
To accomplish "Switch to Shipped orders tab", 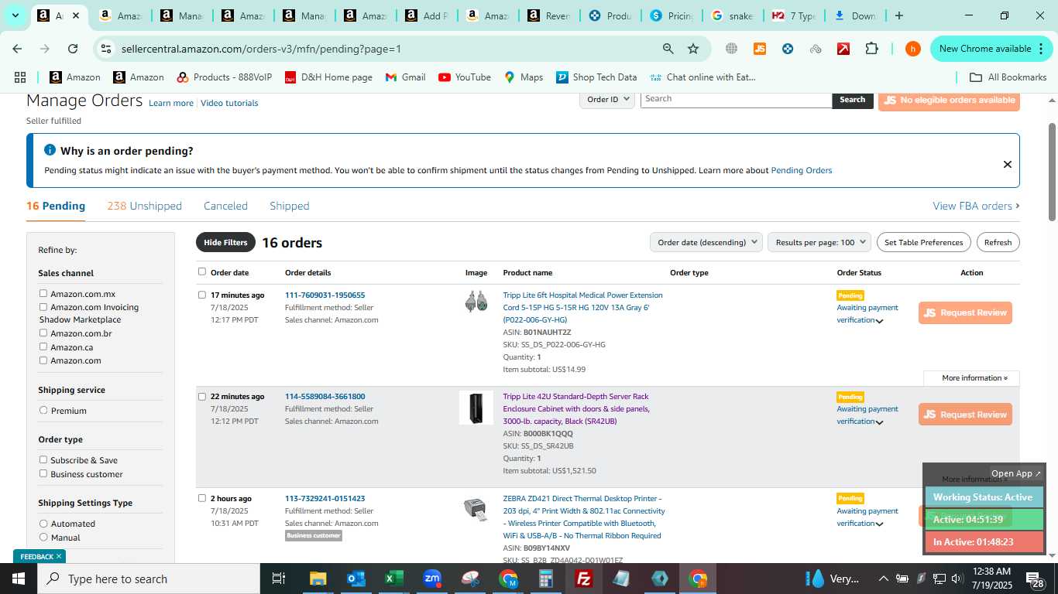I will (x=290, y=206).
